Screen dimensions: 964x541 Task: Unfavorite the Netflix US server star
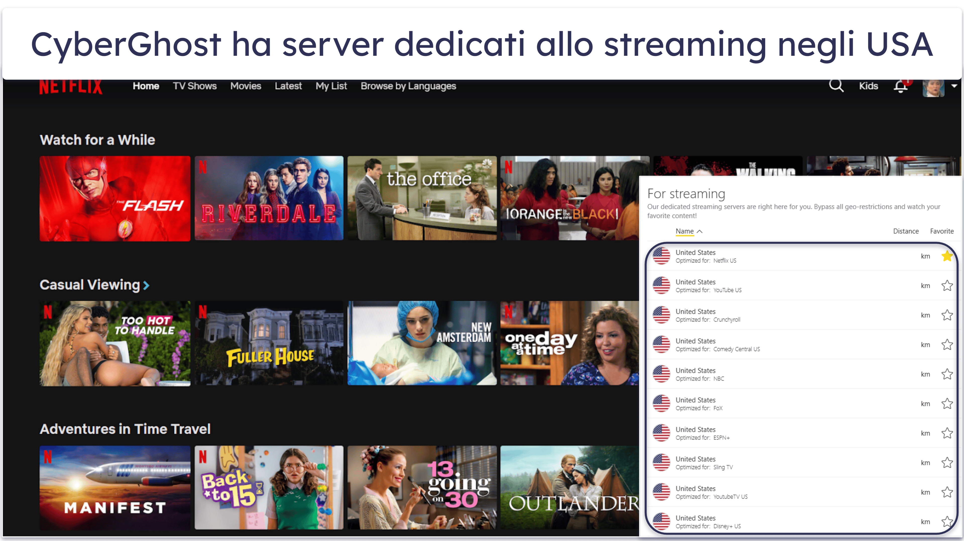[947, 256]
